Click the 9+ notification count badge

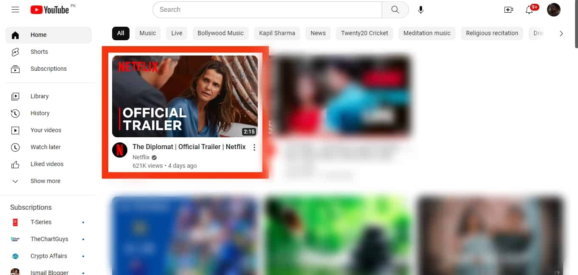pyautogui.click(x=535, y=7)
